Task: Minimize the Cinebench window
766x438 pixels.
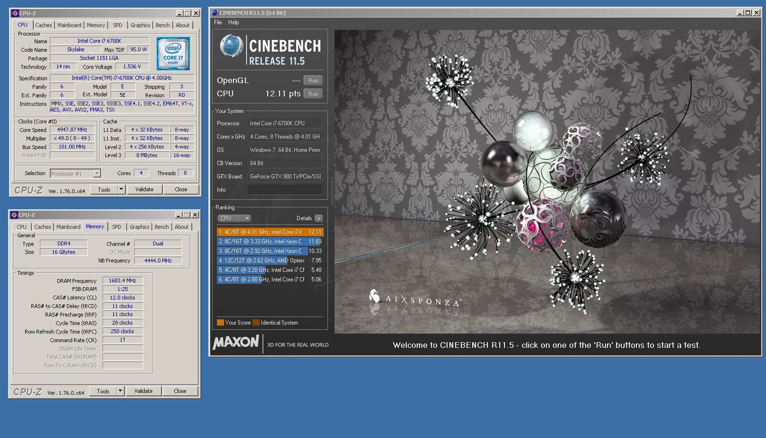Action: click(740, 13)
